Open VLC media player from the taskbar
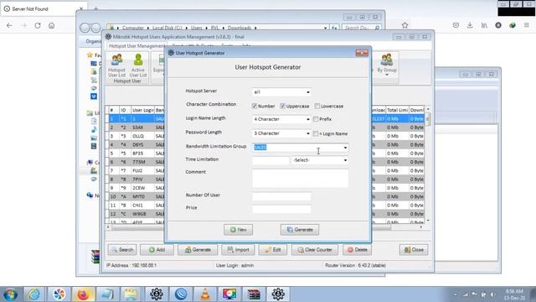The height and width of the screenshot is (302, 536). [x=205, y=294]
